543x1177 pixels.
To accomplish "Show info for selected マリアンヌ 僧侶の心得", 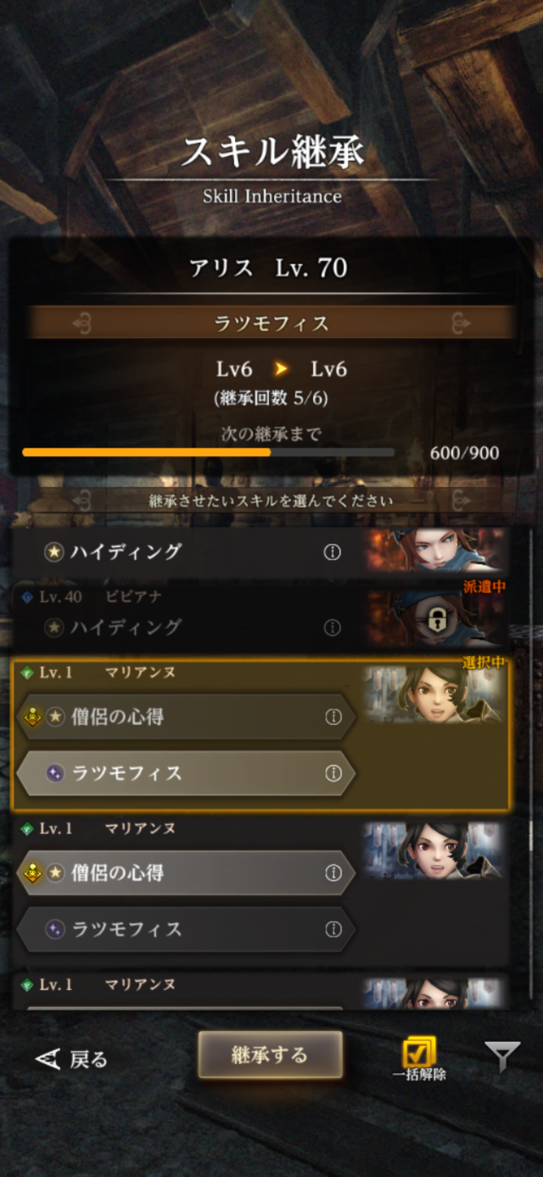I will click(x=333, y=717).
